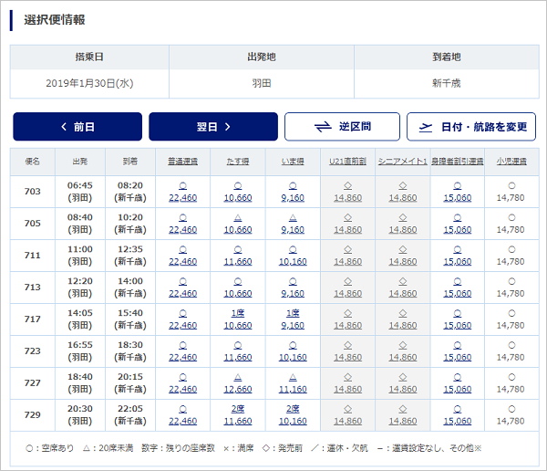Image resolution: width=547 pixels, height=471 pixels.
Task: Open the U21直前割 column header link
Action: click(347, 162)
